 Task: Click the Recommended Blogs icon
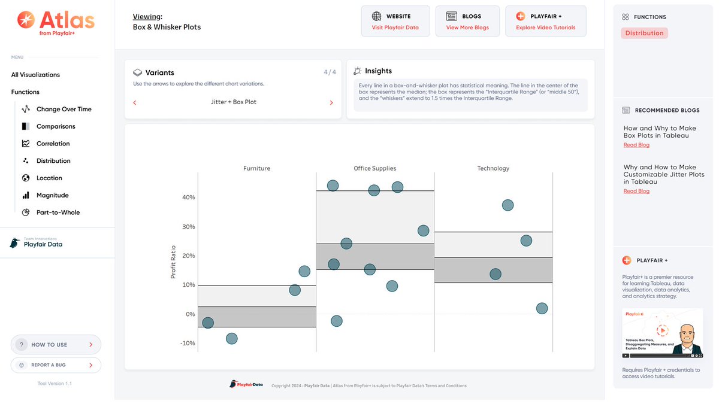[626, 110]
